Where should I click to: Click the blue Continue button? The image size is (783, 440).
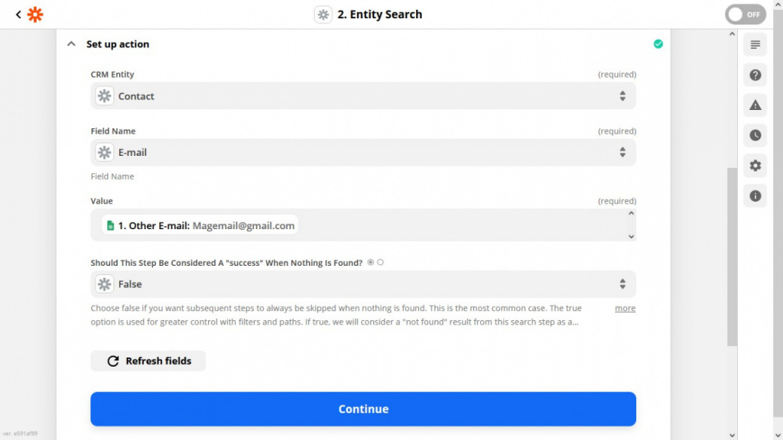click(x=363, y=409)
